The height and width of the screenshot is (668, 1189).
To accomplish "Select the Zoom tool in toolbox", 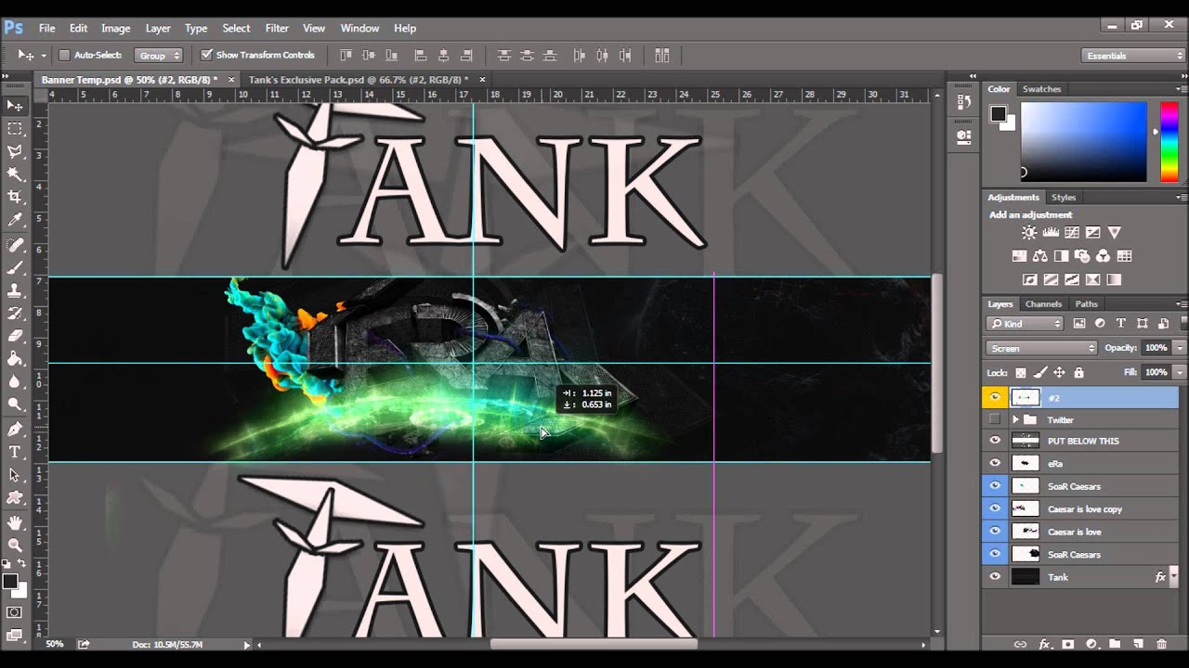I will click(15, 546).
